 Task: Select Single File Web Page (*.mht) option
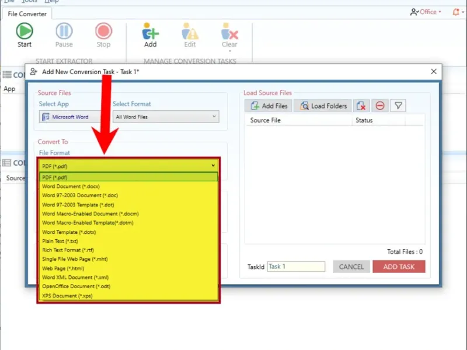click(128, 259)
